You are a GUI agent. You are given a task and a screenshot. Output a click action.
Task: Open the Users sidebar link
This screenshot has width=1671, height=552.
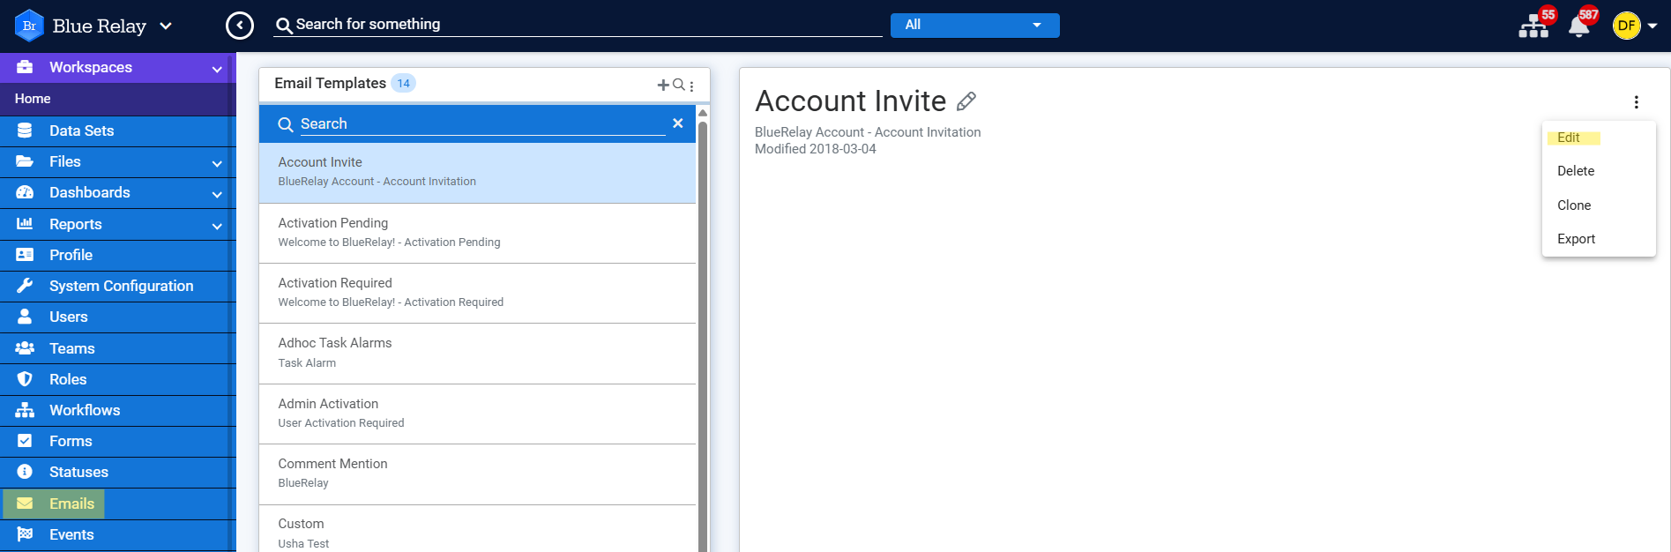click(x=69, y=317)
